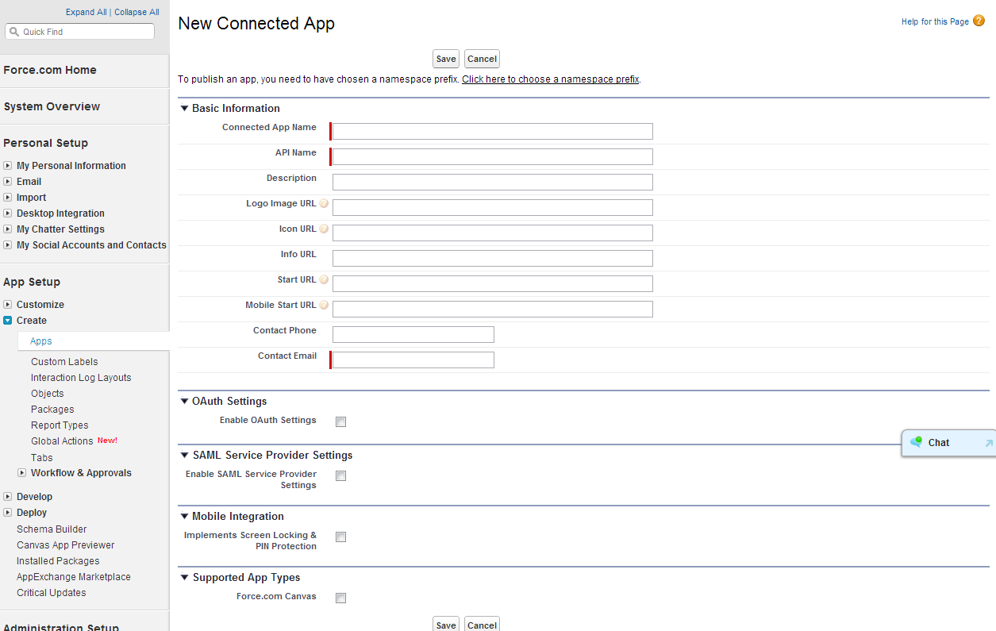Expand My Social Accounts and Contacts

coord(8,245)
